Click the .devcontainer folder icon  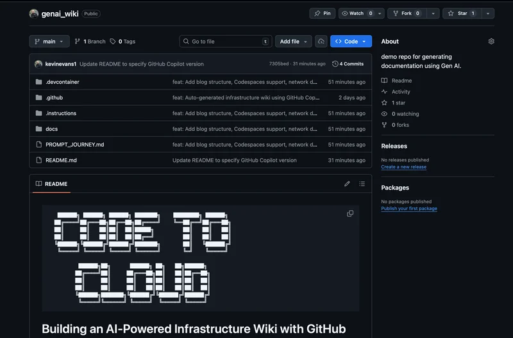click(38, 82)
